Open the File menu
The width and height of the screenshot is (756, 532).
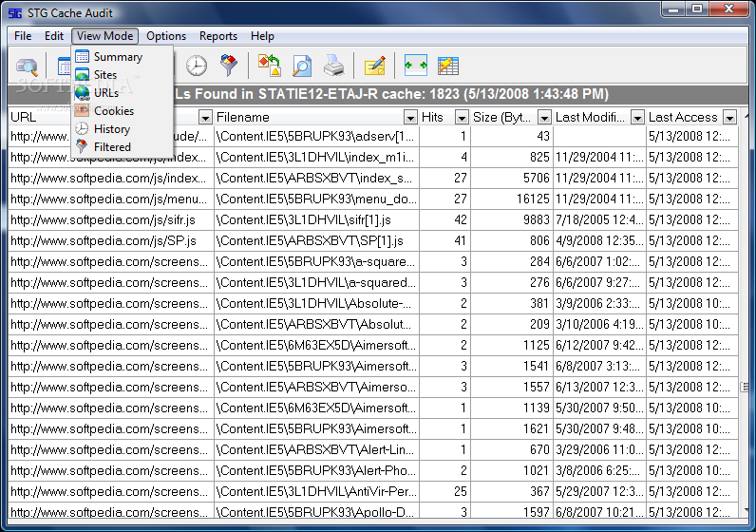23,36
